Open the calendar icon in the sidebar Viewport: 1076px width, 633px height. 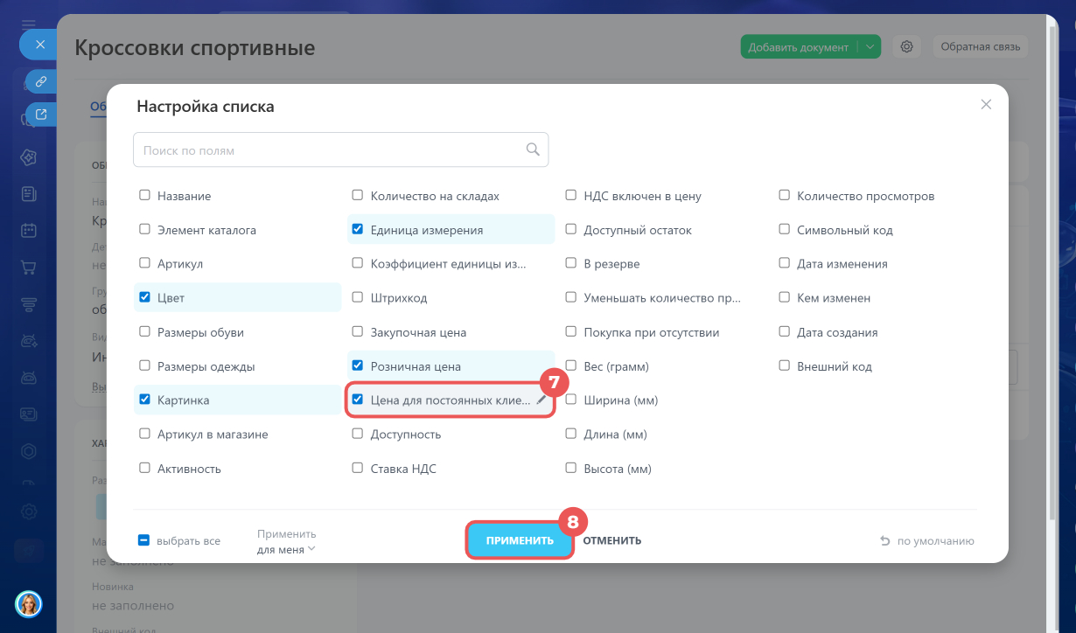[29, 231]
